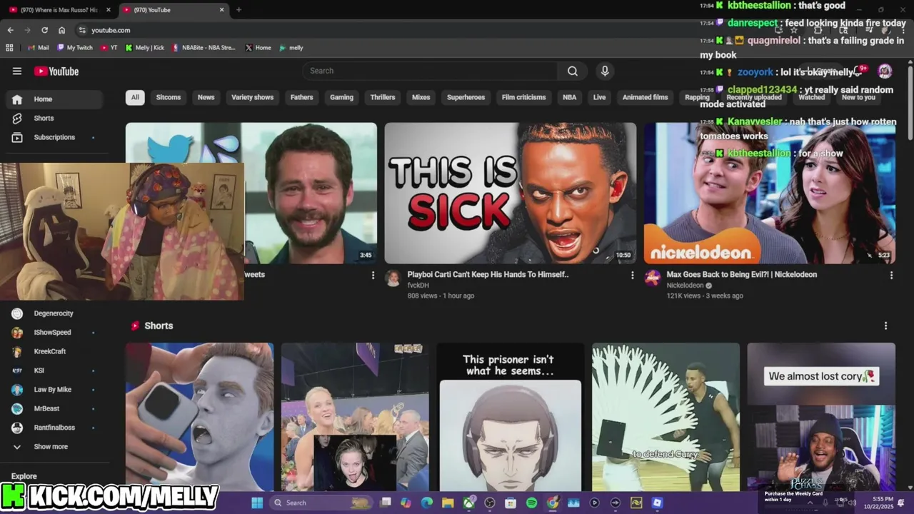
Task: Open Windows Start menu
Action: 257,503
